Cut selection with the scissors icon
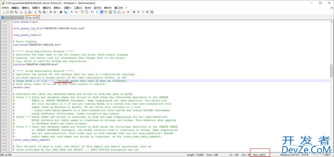This screenshot has height=157, width=334. tap(35, 12)
